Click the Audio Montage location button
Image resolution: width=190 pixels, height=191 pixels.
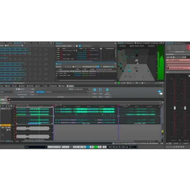(41, 92)
